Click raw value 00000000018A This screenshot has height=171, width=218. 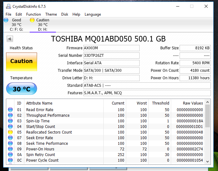[x=190, y=121]
